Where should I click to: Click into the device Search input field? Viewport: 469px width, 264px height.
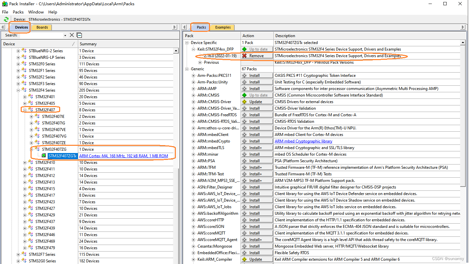[41, 35]
